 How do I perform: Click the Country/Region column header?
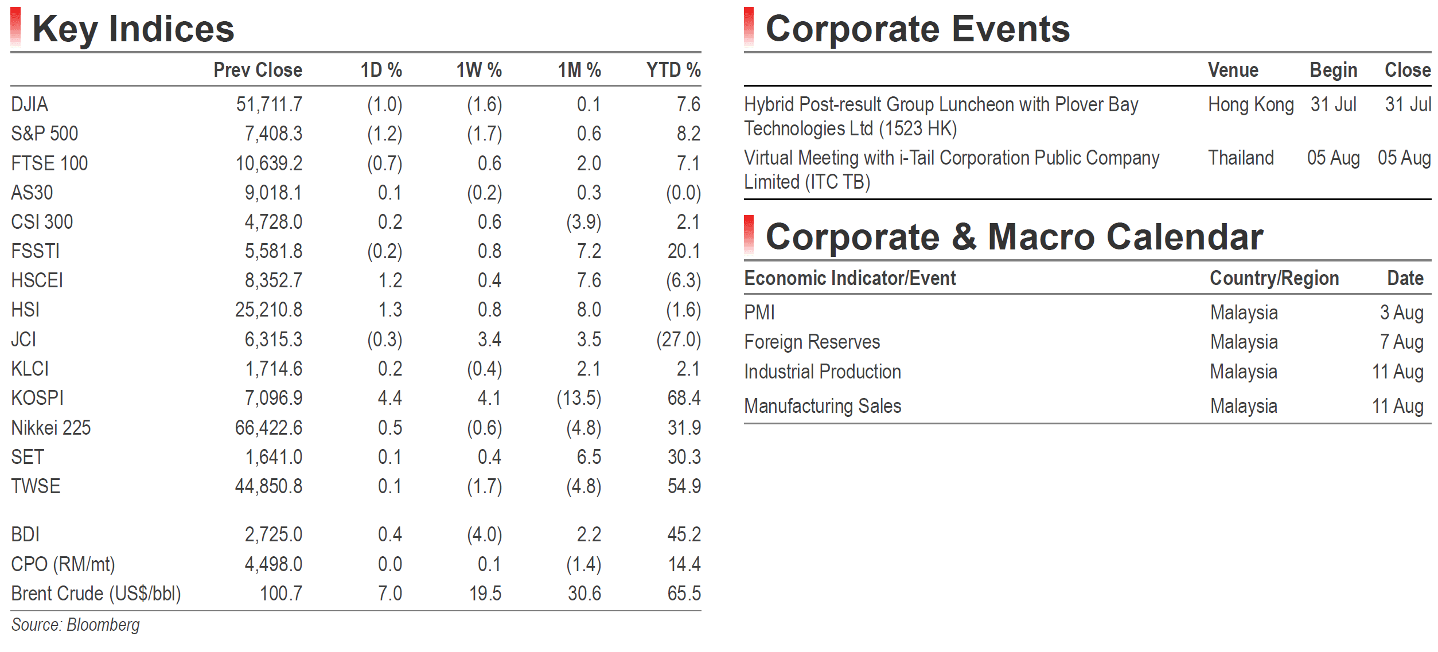point(1275,278)
